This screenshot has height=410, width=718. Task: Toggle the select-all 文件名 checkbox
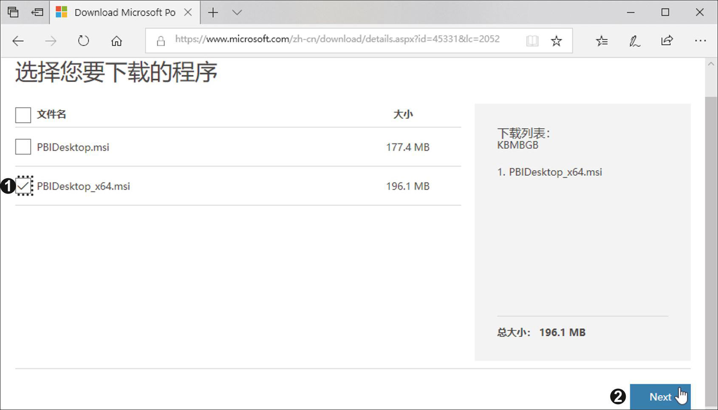[x=23, y=115]
